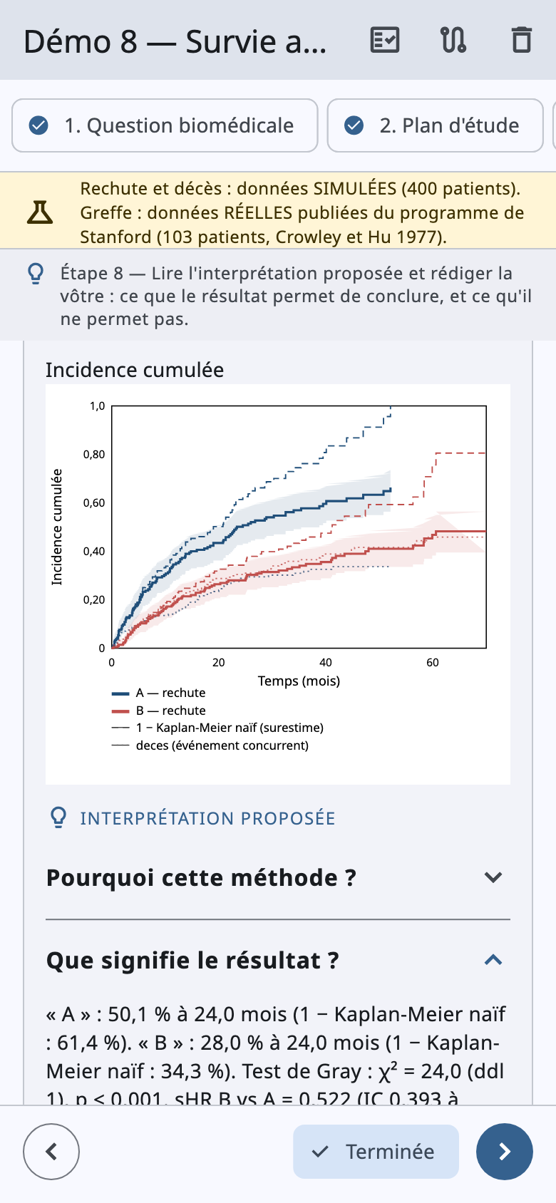556x1203 pixels.
Task: Go back with the left arrow button
Action: click(51, 1152)
